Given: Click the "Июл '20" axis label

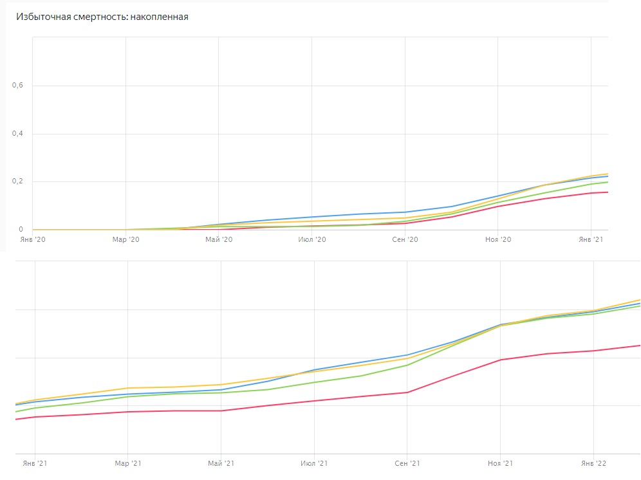Looking at the screenshot, I should pos(312,239).
